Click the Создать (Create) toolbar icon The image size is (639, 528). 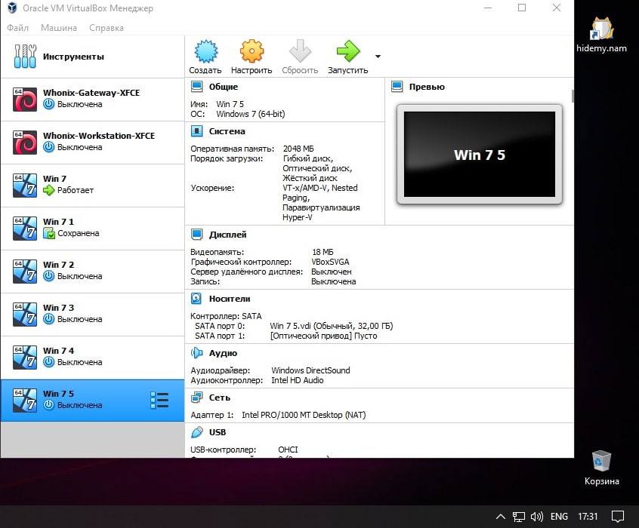click(x=205, y=51)
